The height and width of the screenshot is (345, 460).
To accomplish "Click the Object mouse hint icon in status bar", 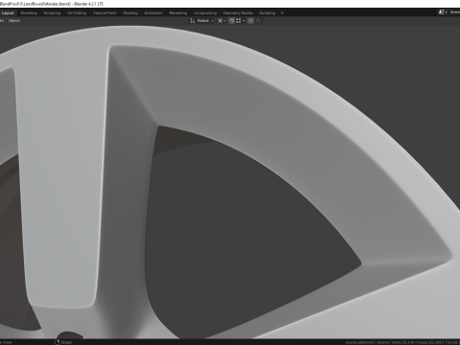I will click(57, 342).
